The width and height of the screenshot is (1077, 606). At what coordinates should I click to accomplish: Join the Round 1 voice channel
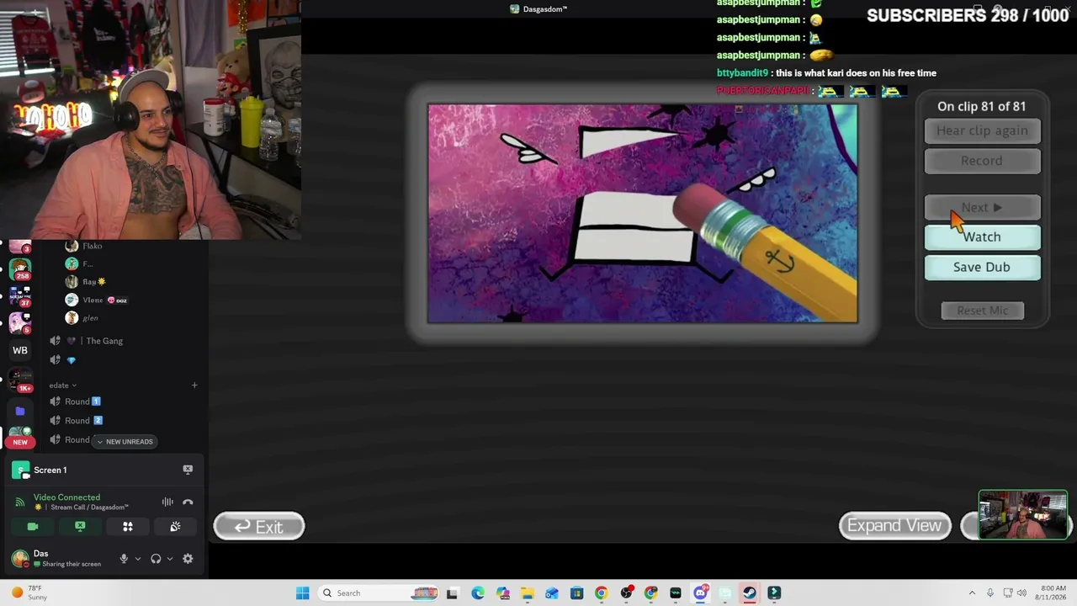[82, 401]
